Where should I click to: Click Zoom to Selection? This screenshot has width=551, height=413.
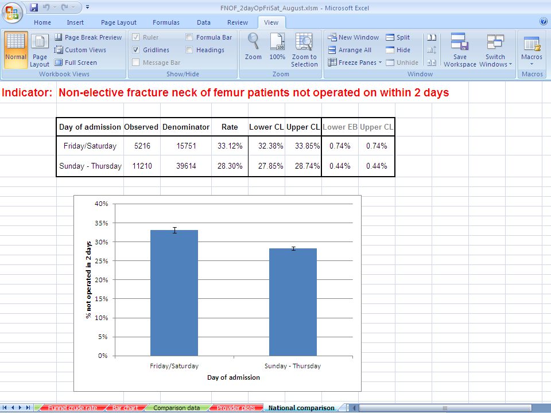[304, 50]
